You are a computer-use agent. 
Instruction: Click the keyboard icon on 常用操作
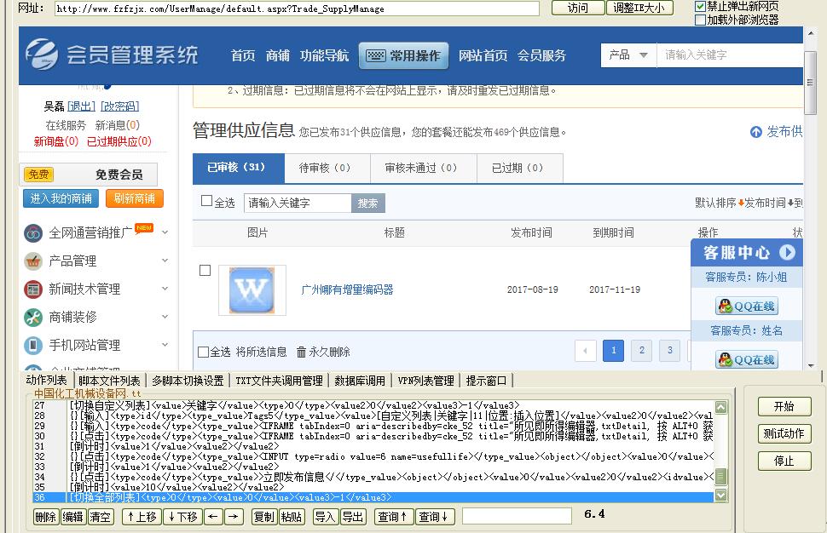[x=375, y=55]
